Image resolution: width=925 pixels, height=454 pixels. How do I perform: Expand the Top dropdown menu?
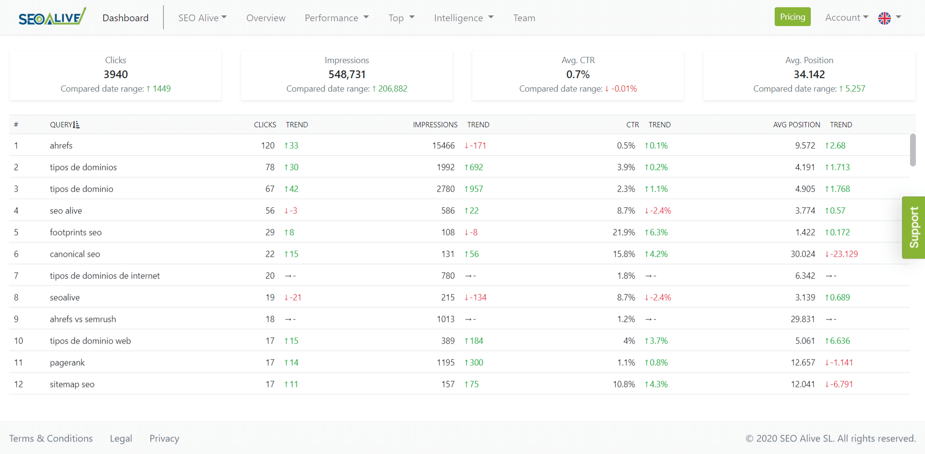(x=401, y=18)
